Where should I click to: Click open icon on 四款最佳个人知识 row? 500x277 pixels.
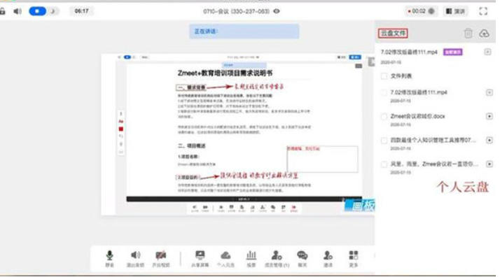(x=489, y=140)
